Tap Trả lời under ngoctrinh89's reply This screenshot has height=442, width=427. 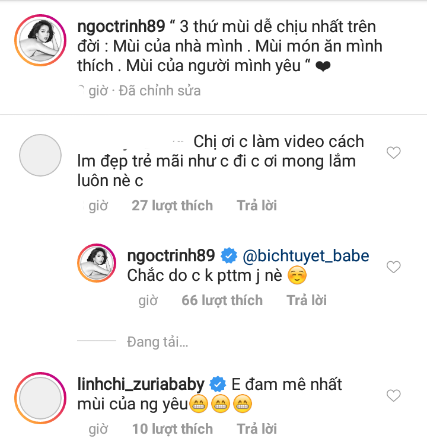[307, 300]
